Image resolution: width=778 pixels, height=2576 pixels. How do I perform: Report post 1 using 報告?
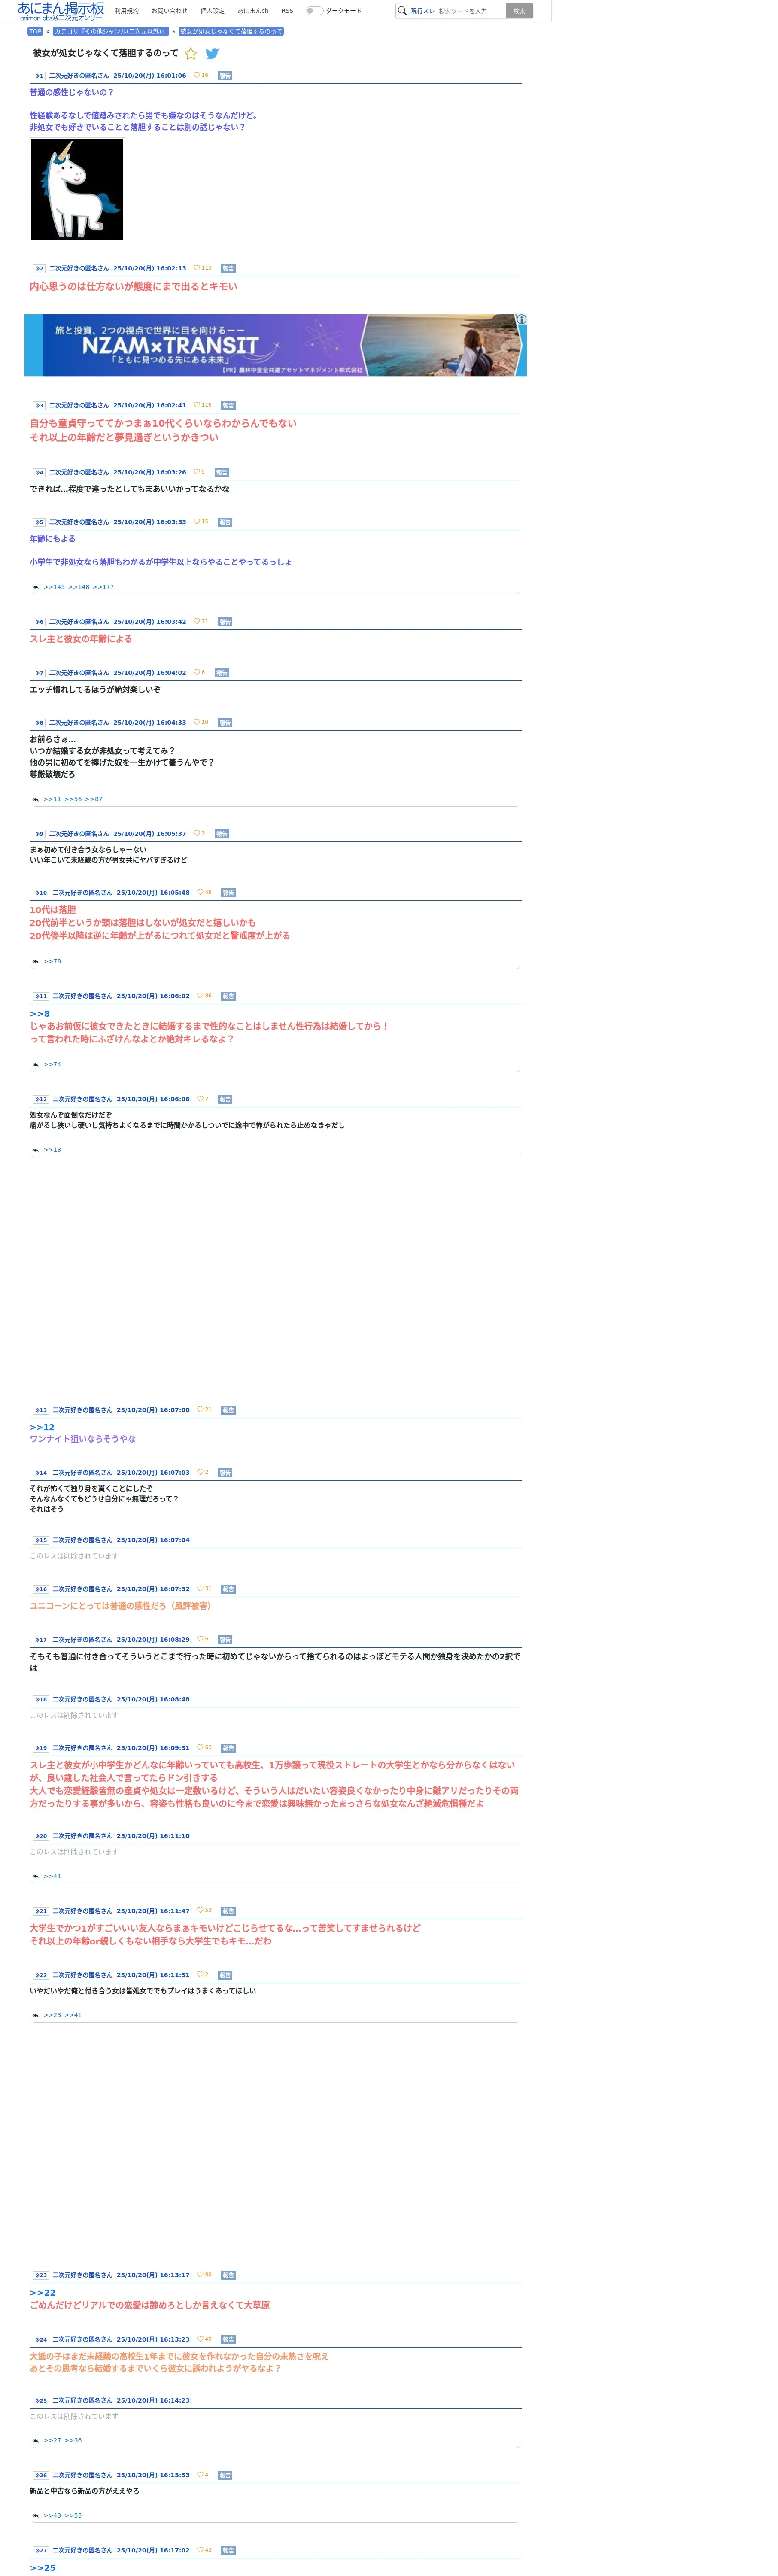point(225,75)
